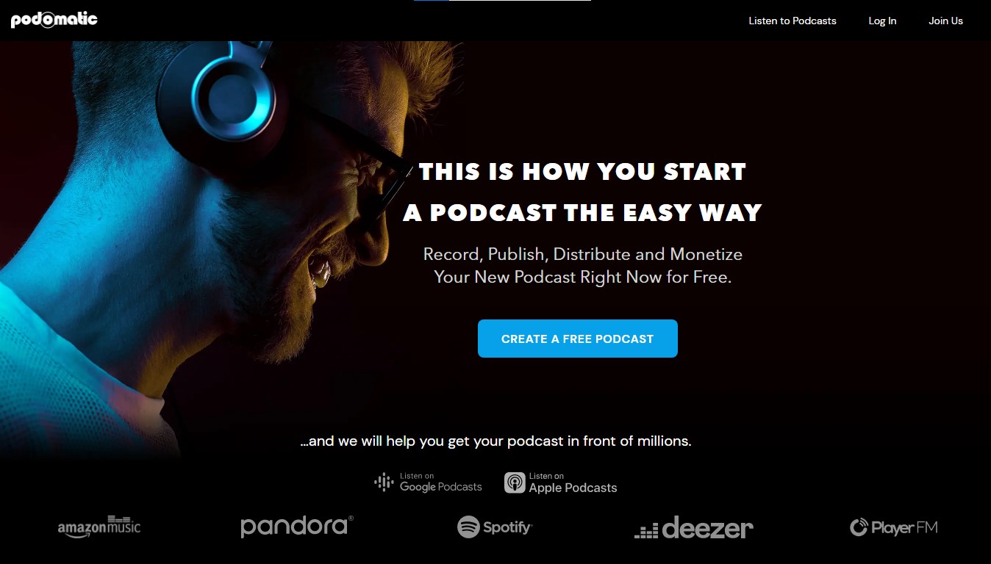Click the Apple Podcasts app icon
This screenshot has height=564, width=991.
(x=515, y=482)
